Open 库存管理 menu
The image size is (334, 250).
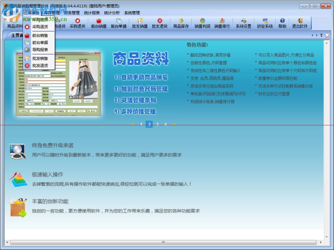52,13
